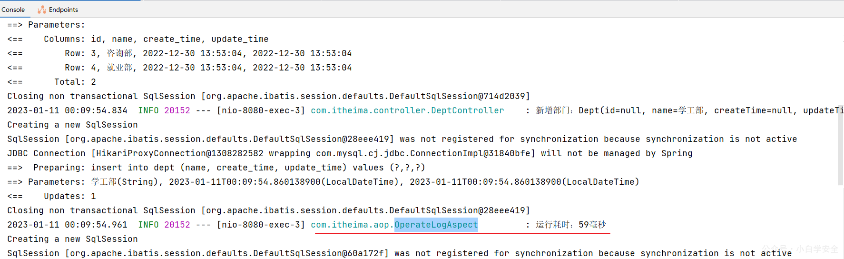This screenshot has width=844, height=259.
Task: Click the highlighted OperateLogAspect class name
Action: pyautogui.click(x=436, y=225)
